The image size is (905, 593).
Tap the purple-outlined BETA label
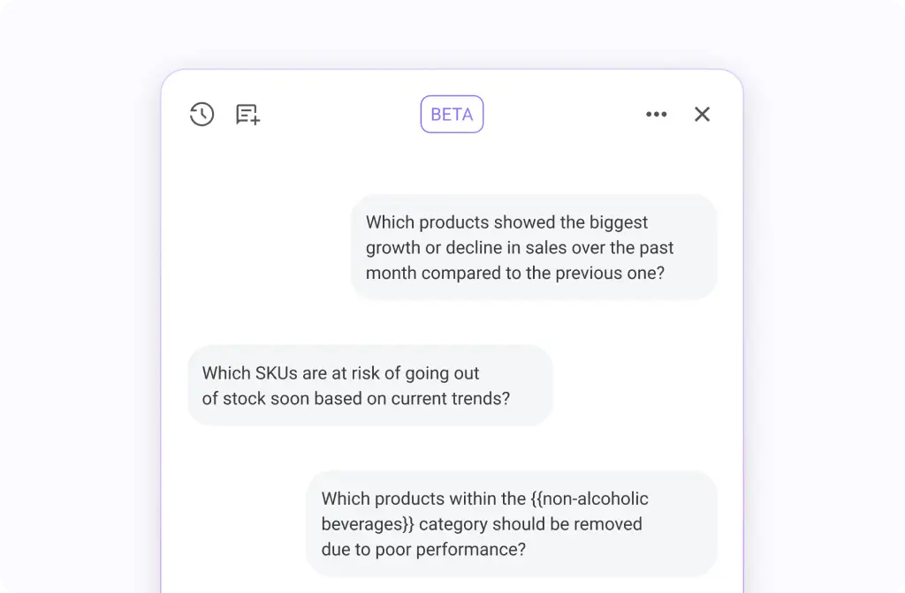452,114
